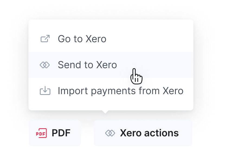The height and width of the screenshot is (155, 230).
Task: Choose Send to Xero from the popup menu
Action: click(111, 65)
